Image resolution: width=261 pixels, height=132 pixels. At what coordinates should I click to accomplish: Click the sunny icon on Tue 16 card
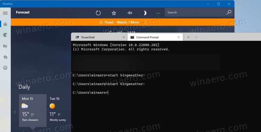(52, 106)
